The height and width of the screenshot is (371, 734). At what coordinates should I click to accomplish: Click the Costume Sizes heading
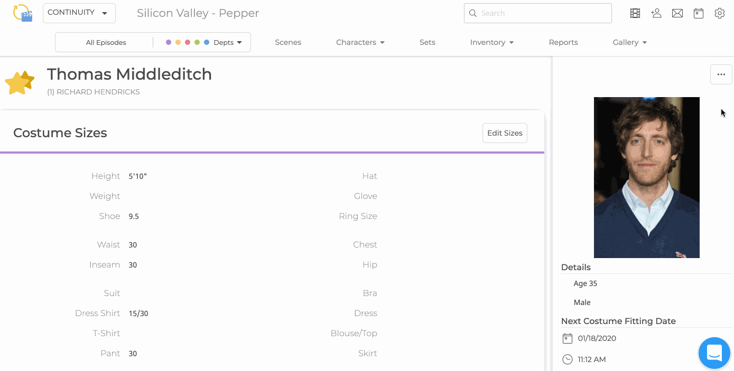coord(60,133)
